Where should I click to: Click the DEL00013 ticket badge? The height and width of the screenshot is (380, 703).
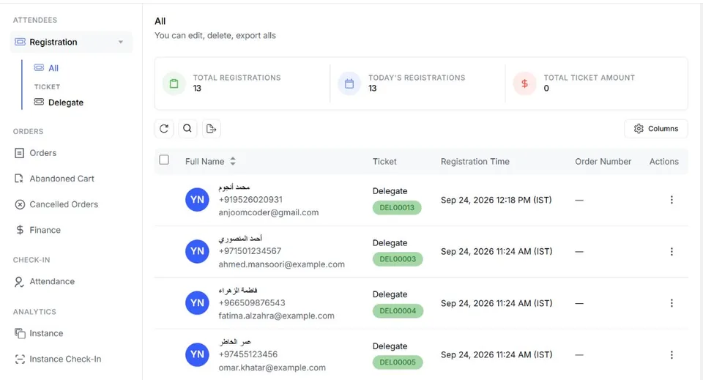397,207
